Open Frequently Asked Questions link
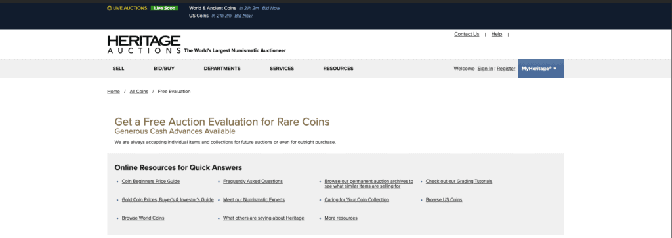The image size is (672, 238). 253,182
